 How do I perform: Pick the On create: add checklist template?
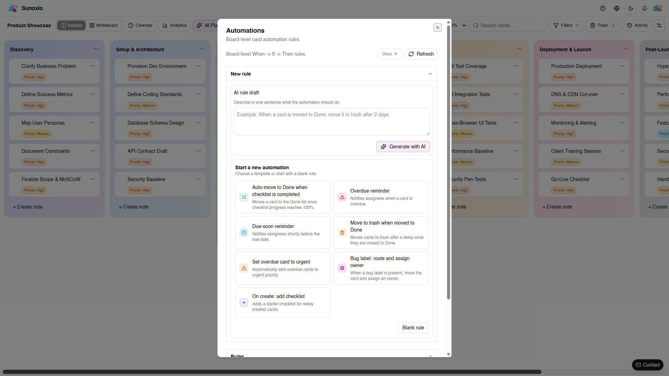[x=283, y=303]
